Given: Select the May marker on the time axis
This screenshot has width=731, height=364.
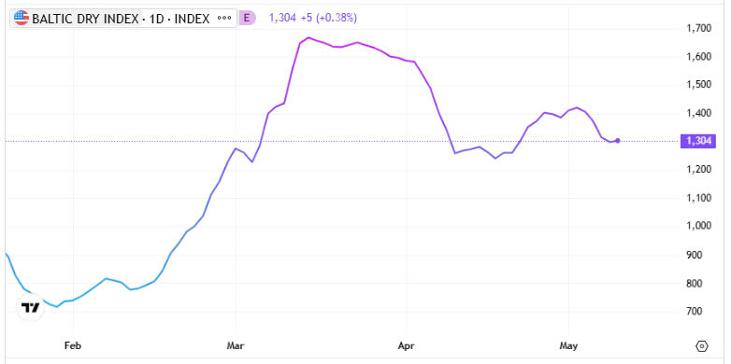Looking at the screenshot, I should 568,346.
